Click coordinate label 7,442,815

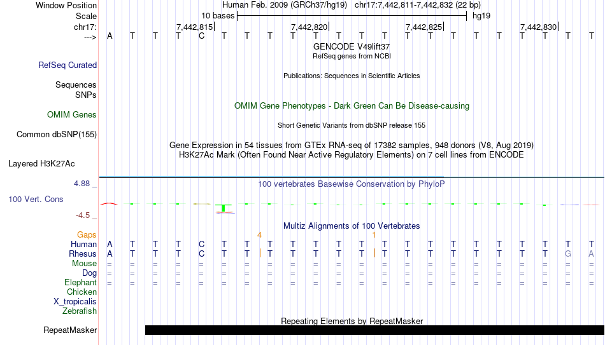point(194,27)
